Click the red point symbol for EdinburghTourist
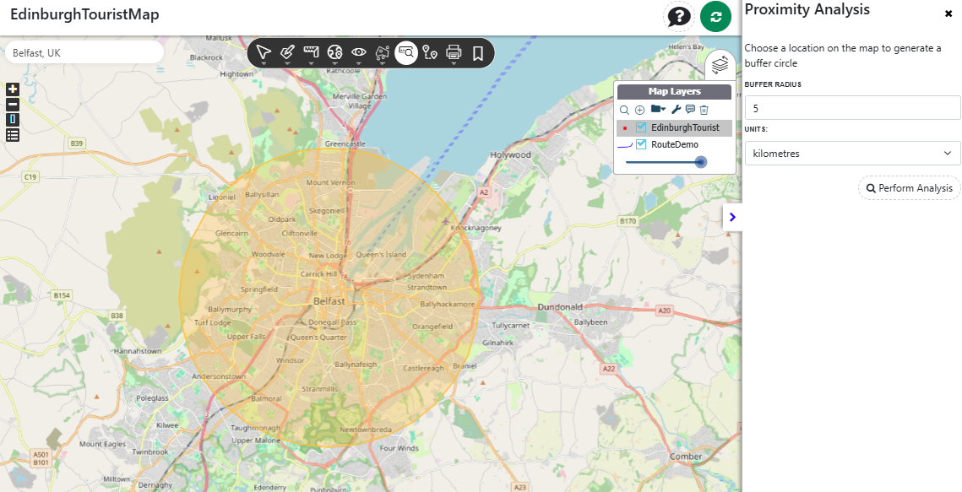The width and height of the screenshot is (962, 492). tap(624, 128)
